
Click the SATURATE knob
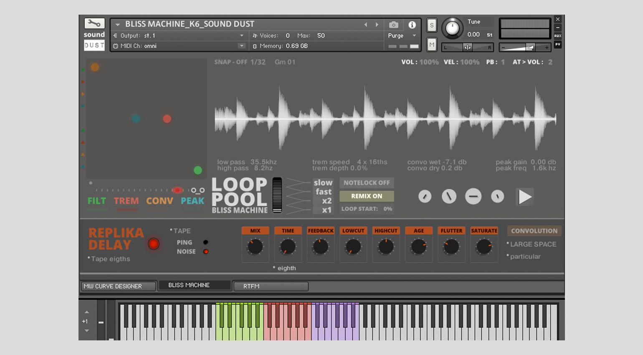[484, 247]
